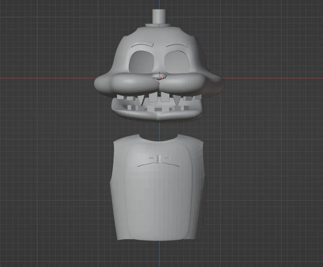
Task: Select the right eyebrow mesh
Action: [x=176, y=45]
